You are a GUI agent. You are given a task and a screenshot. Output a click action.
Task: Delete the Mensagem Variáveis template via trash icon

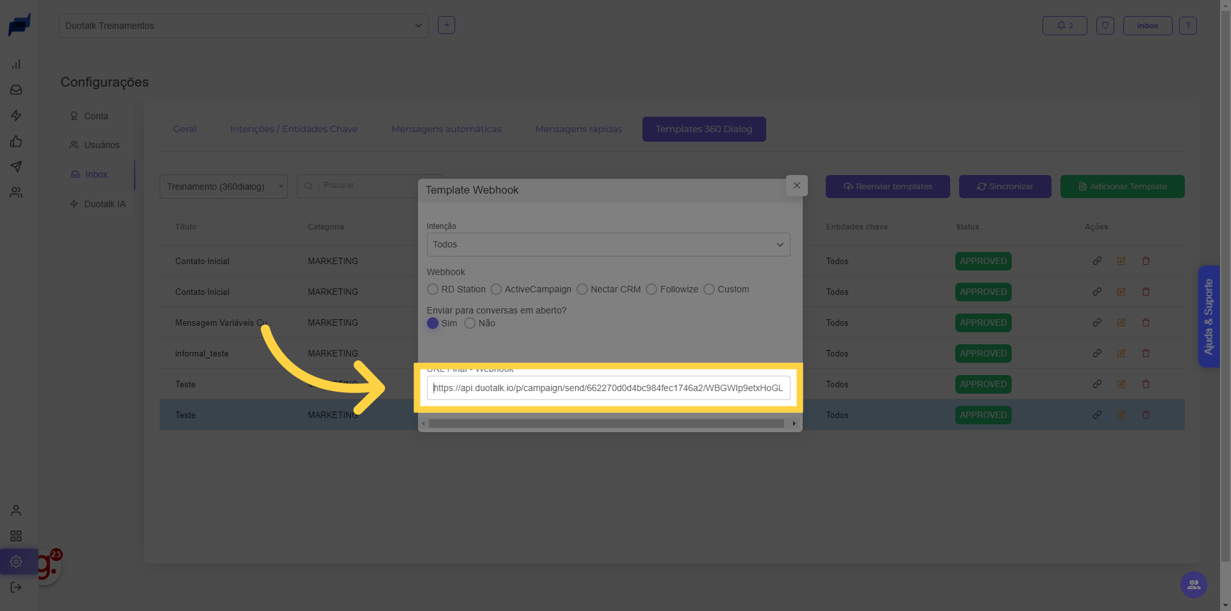click(x=1146, y=322)
